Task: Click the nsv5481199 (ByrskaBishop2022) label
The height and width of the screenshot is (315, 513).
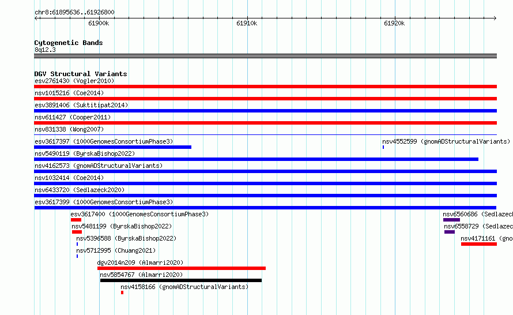Action: click(122, 226)
